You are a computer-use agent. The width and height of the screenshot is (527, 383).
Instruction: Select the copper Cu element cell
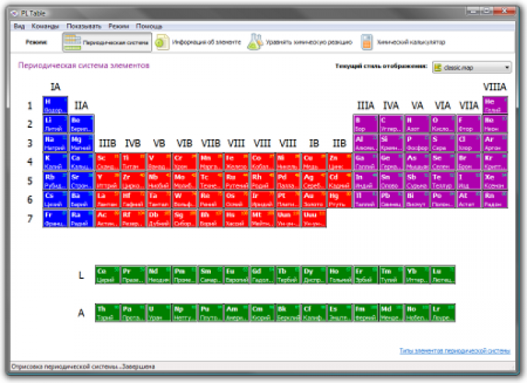pyautogui.click(x=314, y=162)
